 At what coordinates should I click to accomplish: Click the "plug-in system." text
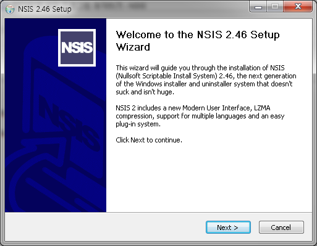(138, 124)
